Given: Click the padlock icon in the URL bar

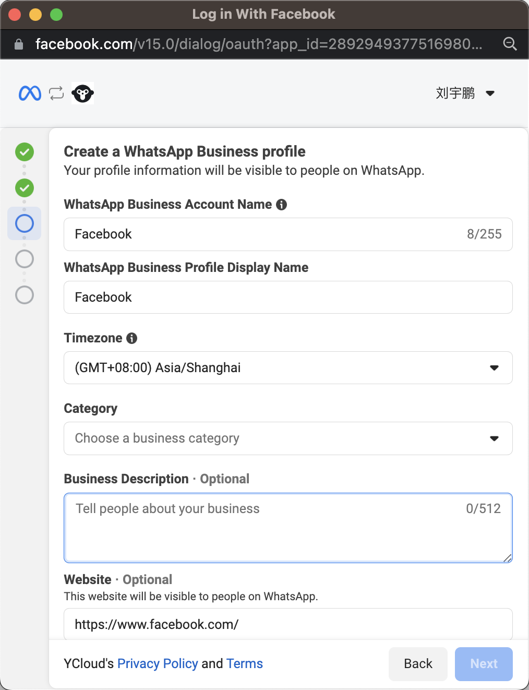Looking at the screenshot, I should pyautogui.click(x=19, y=44).
